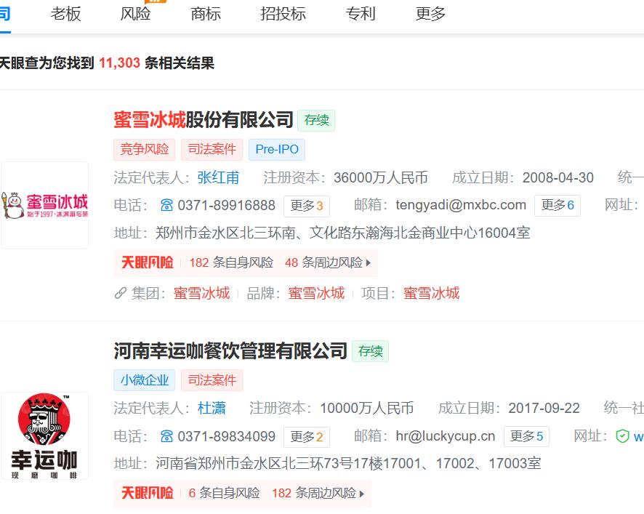Open 6 条自身风险 for 河南幸运咖
The width and height of the screenshot is (644, 514).
coord(225,493)
